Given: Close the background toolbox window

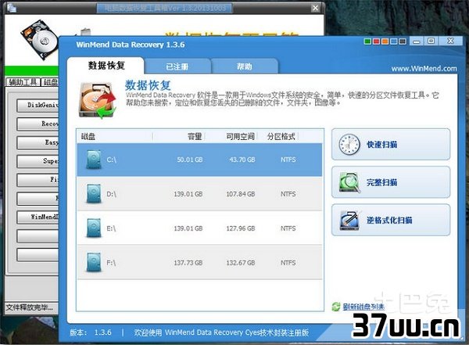Looking at the screenshot, I should (315, 8).
